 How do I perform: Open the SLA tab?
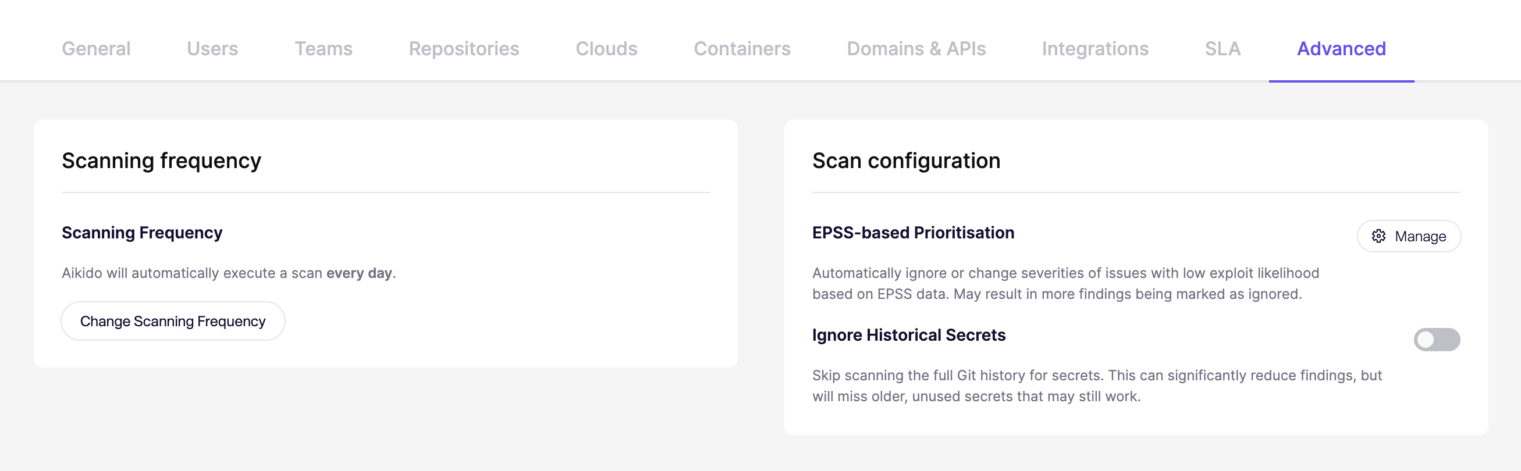tap(1223, 48)
